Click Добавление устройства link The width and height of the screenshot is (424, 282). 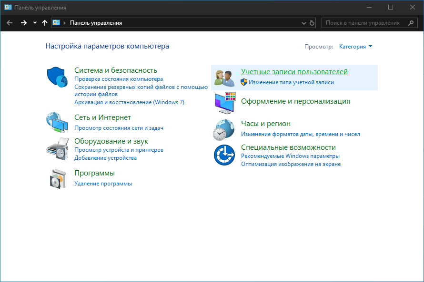[105, 158]
